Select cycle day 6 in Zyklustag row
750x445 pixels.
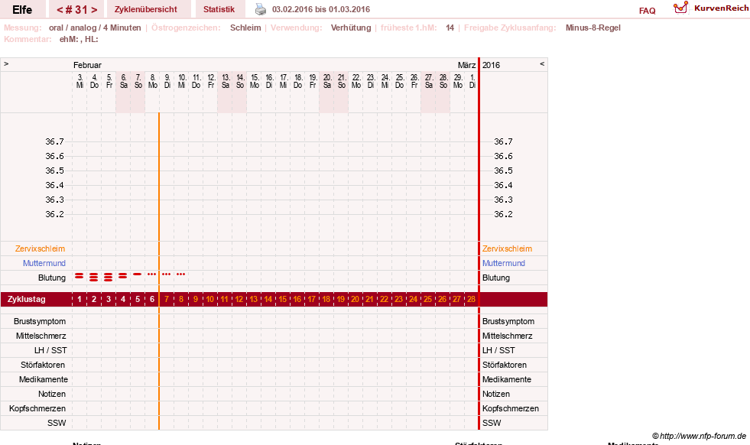point(152,300)
